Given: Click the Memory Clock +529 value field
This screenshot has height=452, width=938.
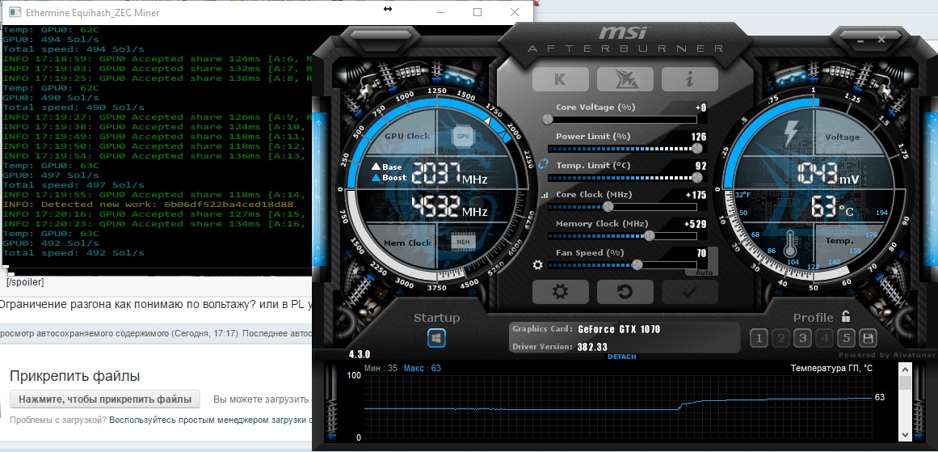Looking at the screenshot, I should coord(696,224).
